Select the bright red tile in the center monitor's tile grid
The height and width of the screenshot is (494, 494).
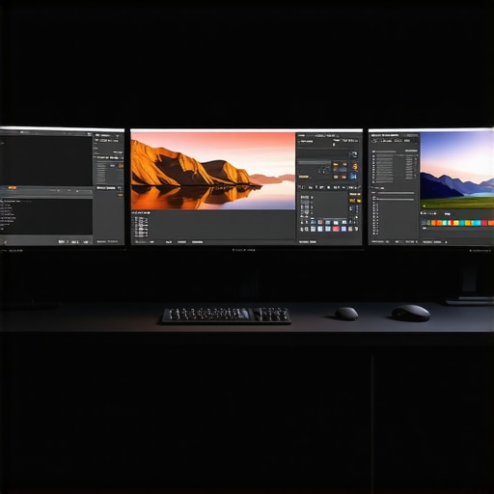click(x=336, y=229)
